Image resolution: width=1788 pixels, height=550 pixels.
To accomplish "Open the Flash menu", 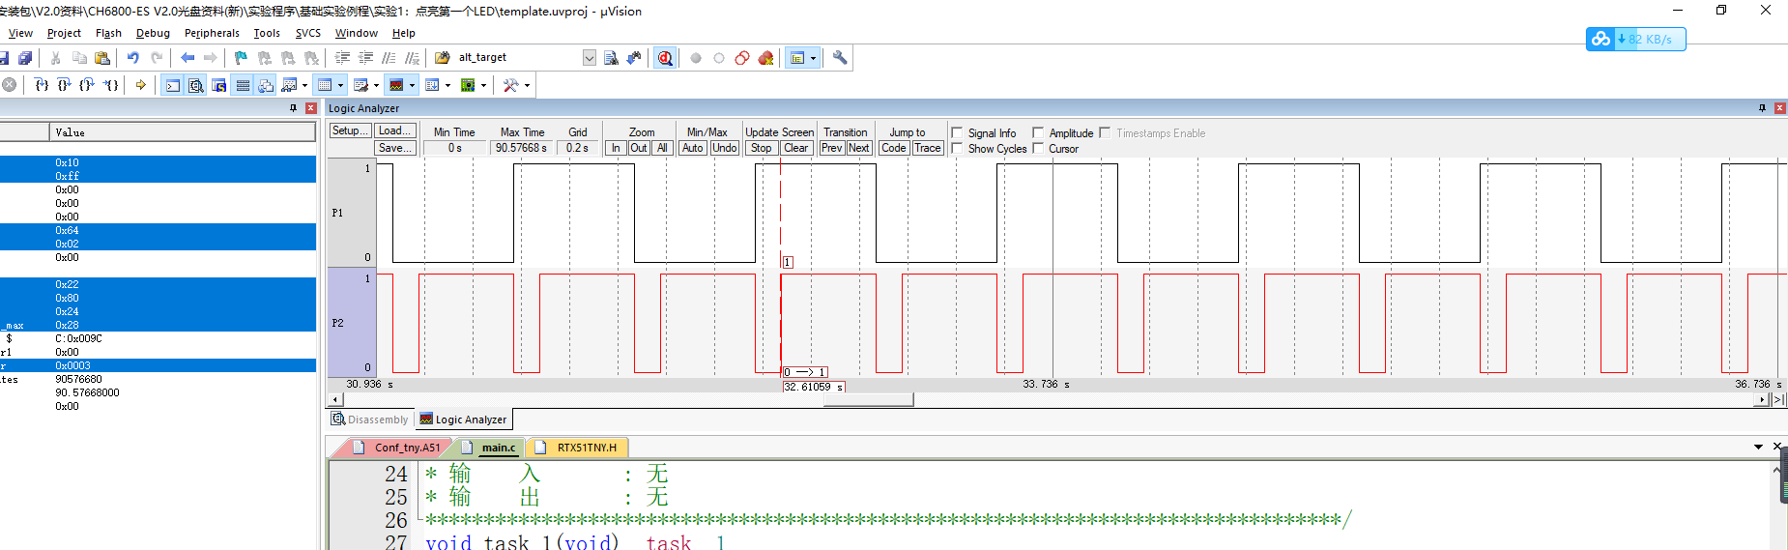I will 108,33.
